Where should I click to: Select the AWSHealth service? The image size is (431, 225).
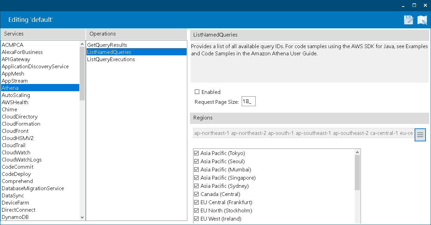tap(40, 102)
